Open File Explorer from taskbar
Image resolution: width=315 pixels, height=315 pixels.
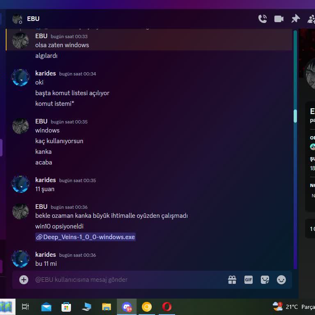pos(107,307)
